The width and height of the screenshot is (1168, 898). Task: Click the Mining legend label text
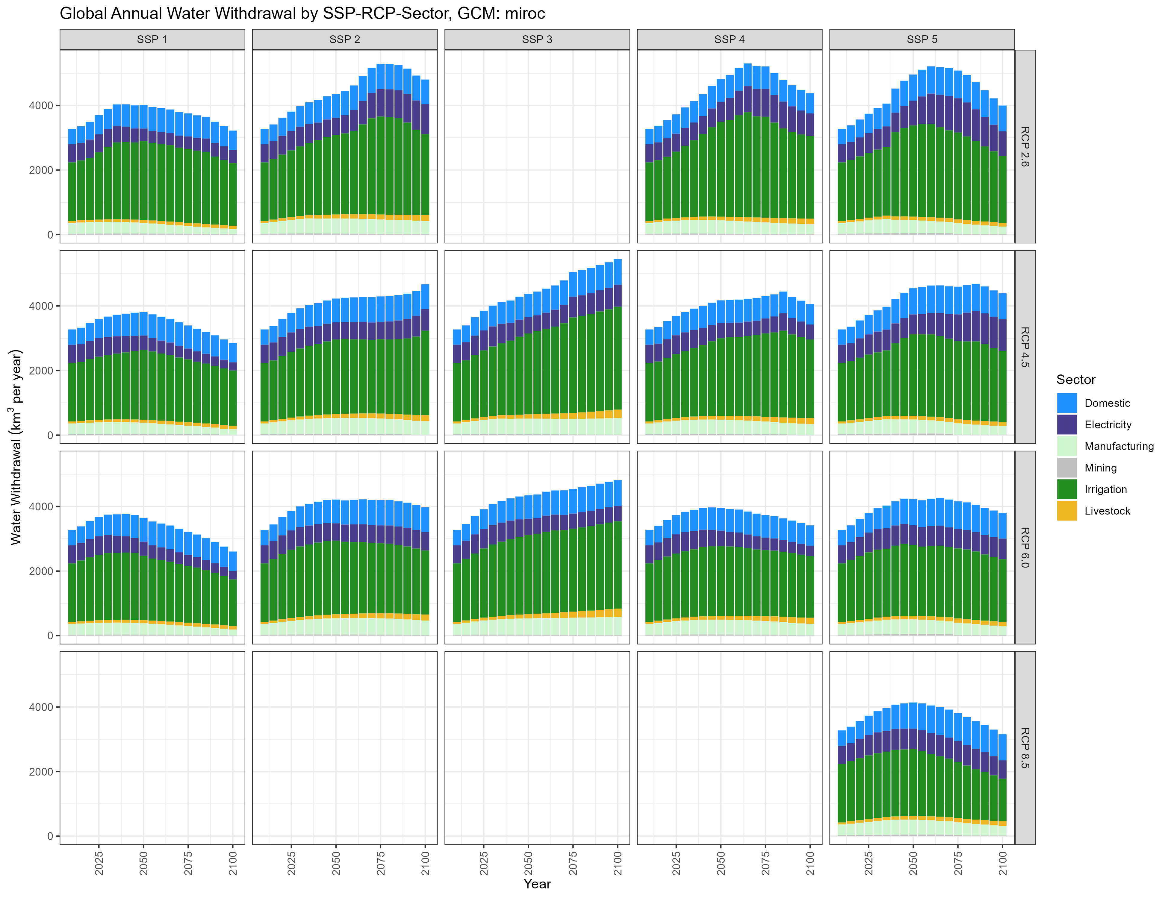coord(1101,468)
